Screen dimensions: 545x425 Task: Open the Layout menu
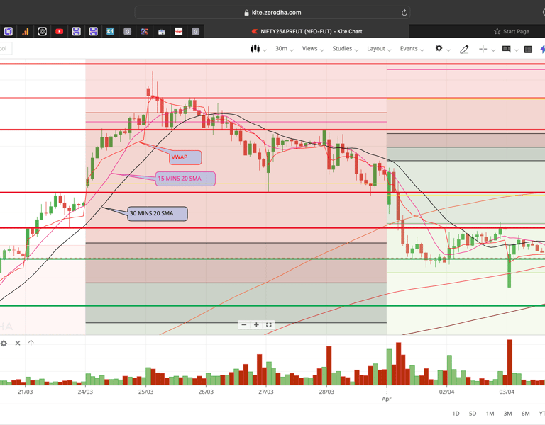[x=379, y=49]
